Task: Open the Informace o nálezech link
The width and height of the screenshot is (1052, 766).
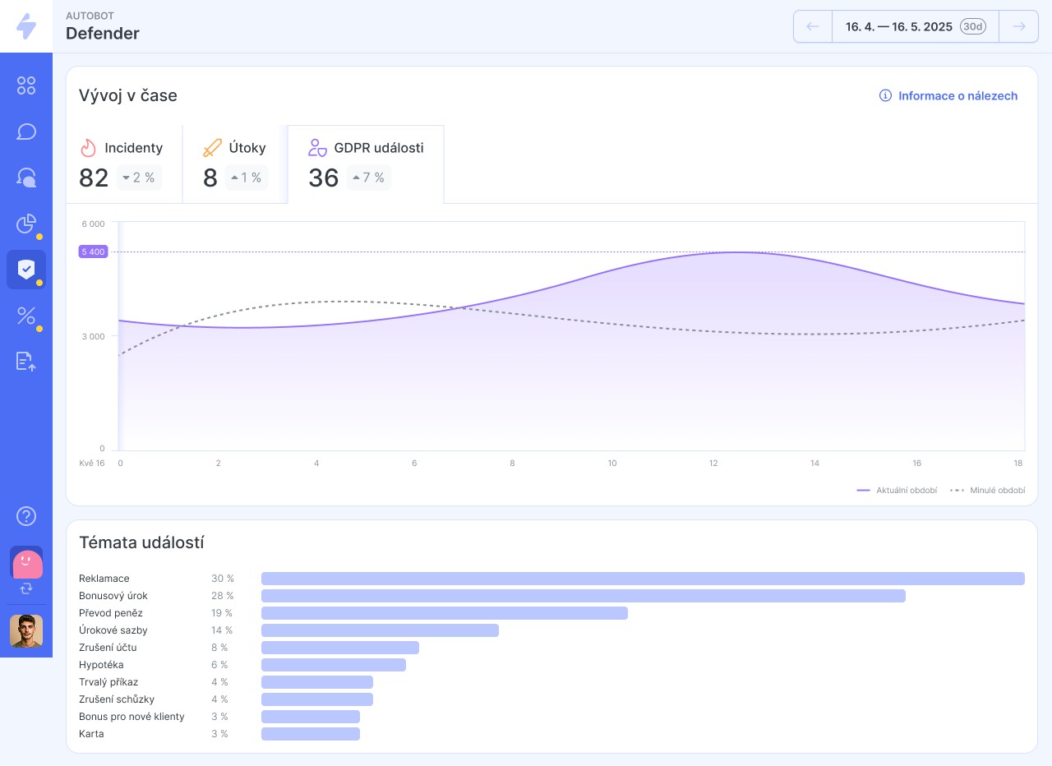Action: pyautogui.click(x=948, y=96)
